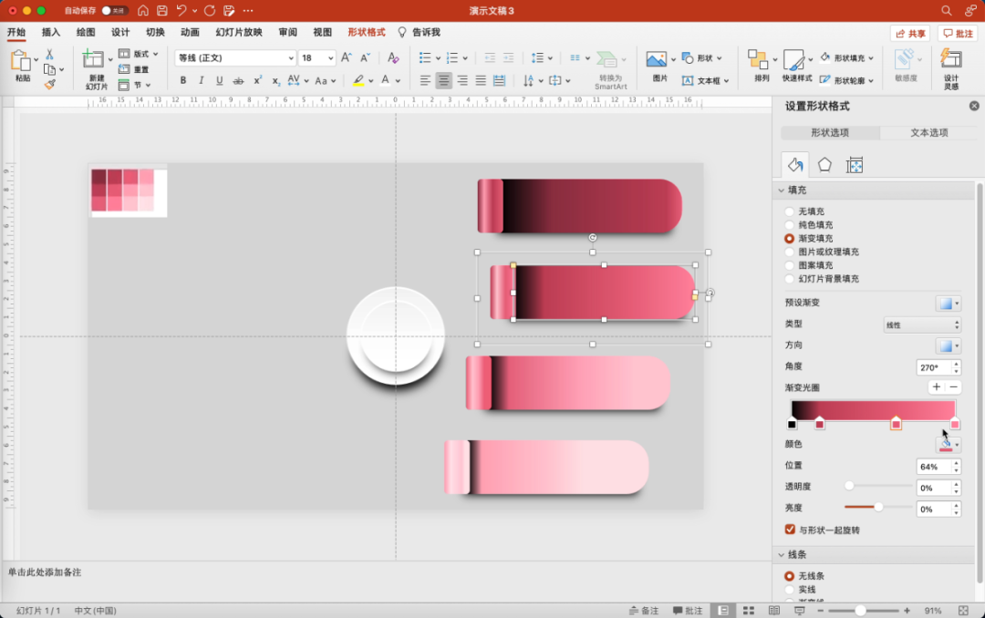Click the Paste clipboard icon
The image size is (985, 618).
21,61
